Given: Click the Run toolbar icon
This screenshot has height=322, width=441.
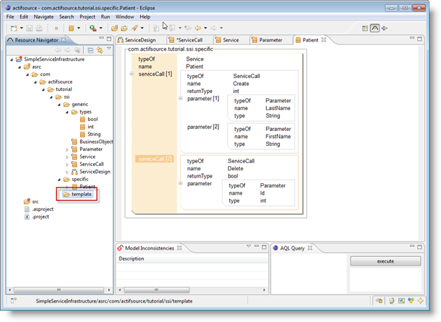Looking at the screenshot, I should pyautogui.click(x=94, y=28).
